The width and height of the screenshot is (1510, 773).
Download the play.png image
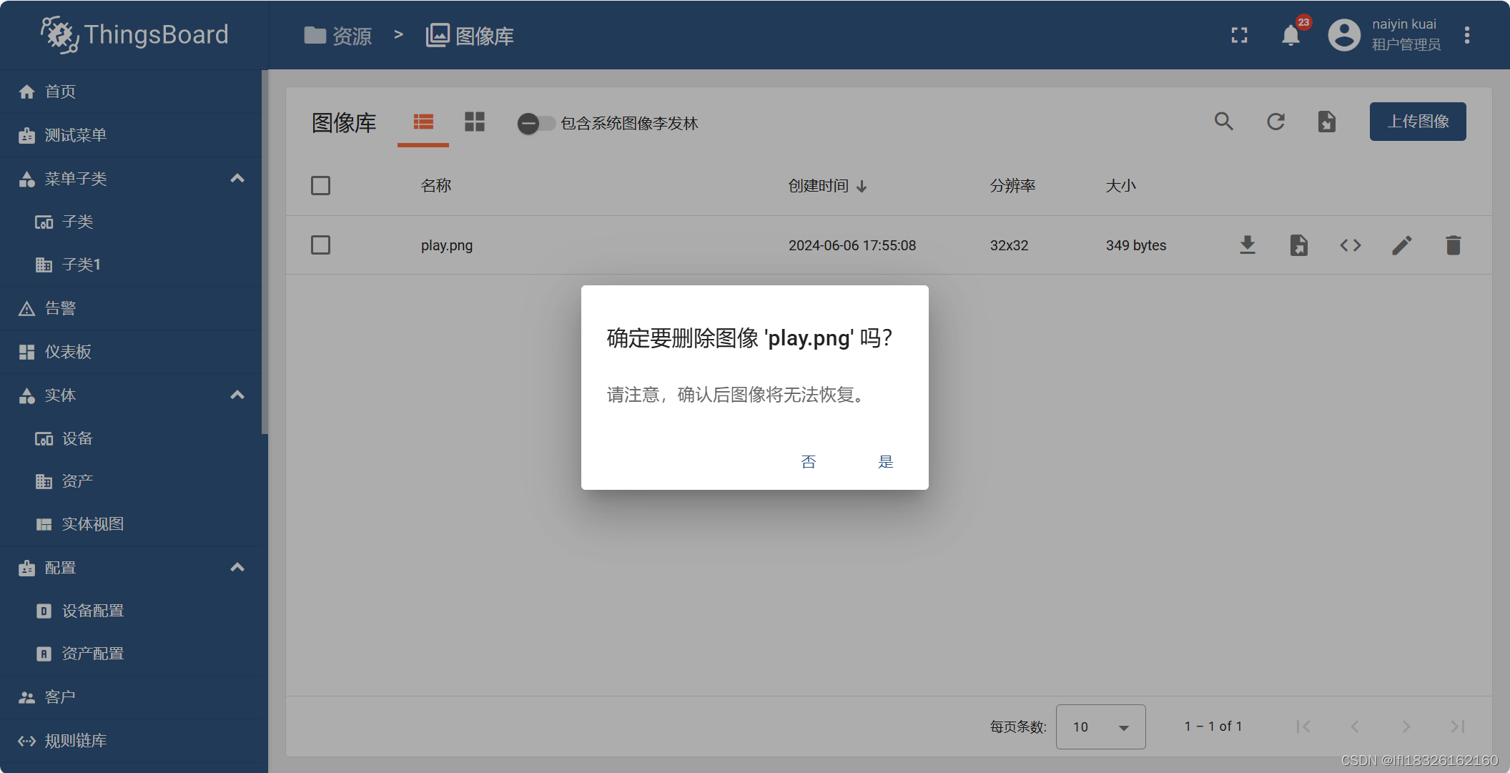click(1247, 245)
